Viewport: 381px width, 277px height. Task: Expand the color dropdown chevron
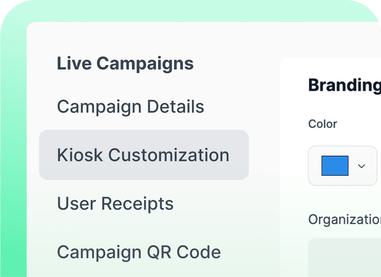(x=361, y=166)
